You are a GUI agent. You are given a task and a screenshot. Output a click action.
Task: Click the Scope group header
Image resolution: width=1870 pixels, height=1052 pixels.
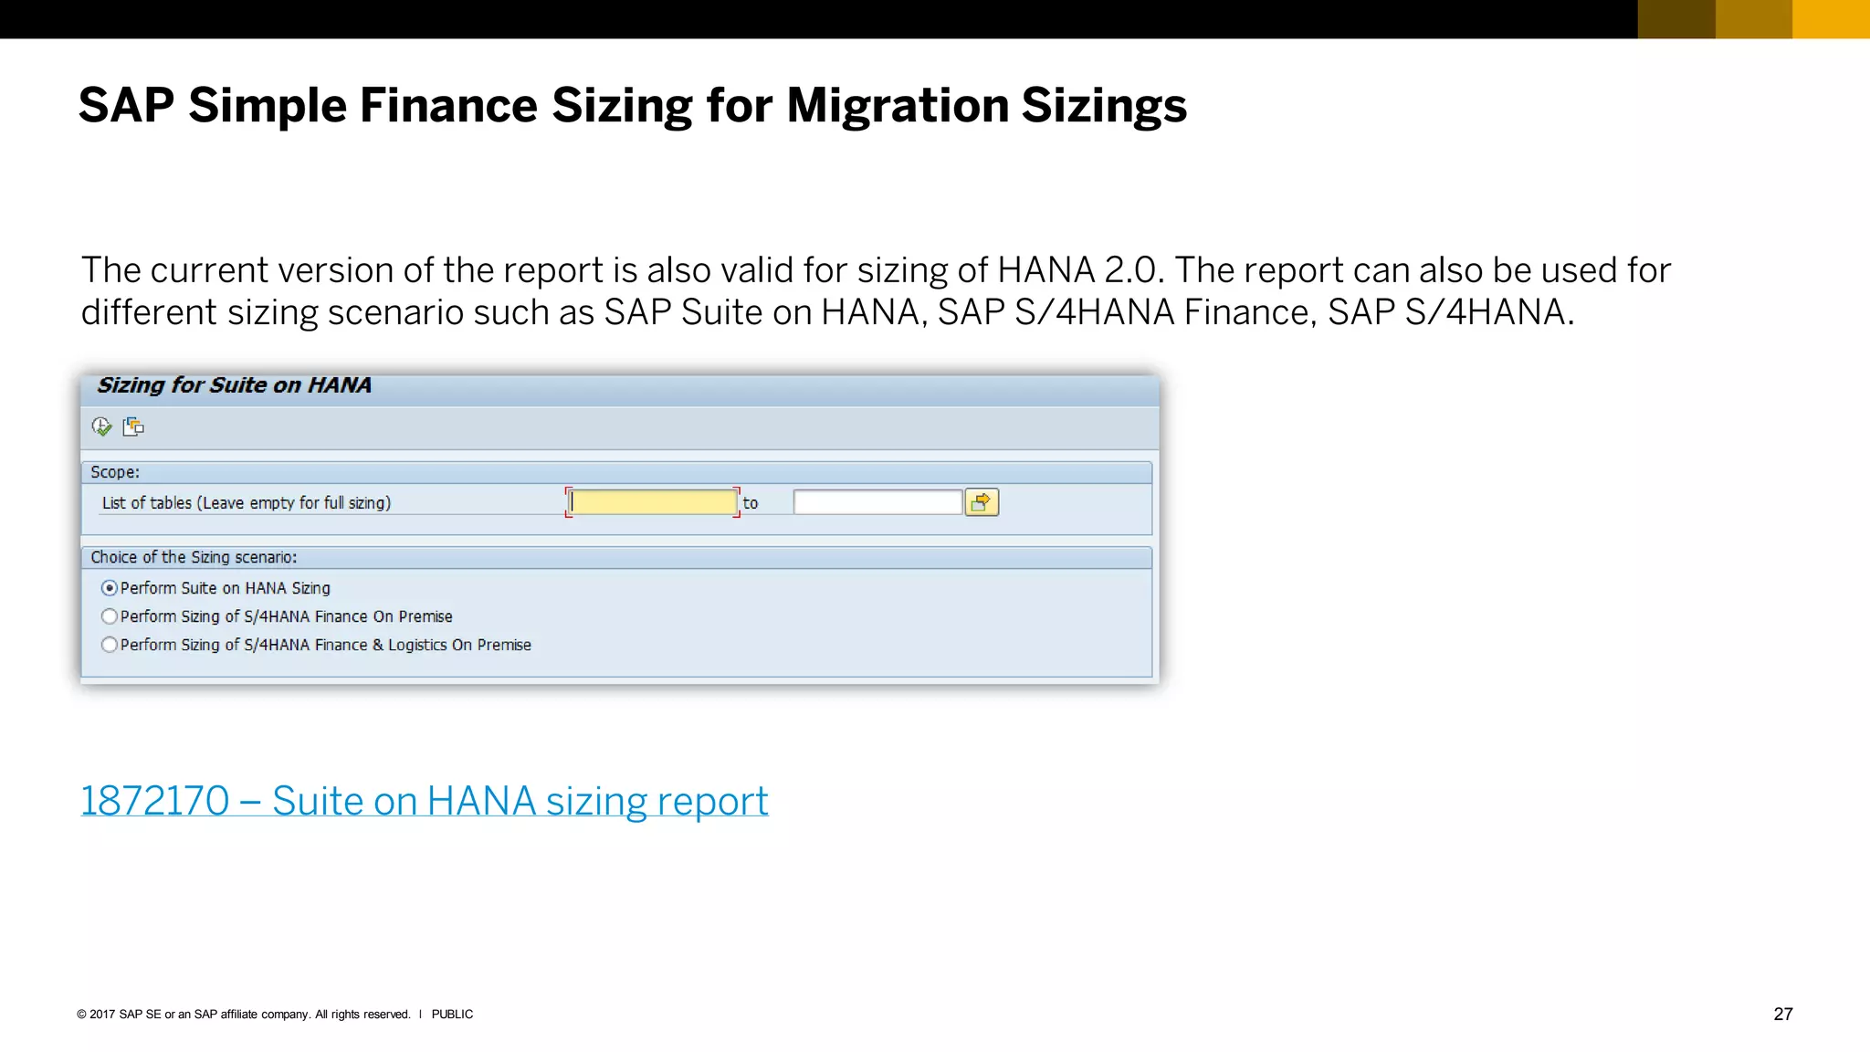pyautogui.click(x=115, y=472)
